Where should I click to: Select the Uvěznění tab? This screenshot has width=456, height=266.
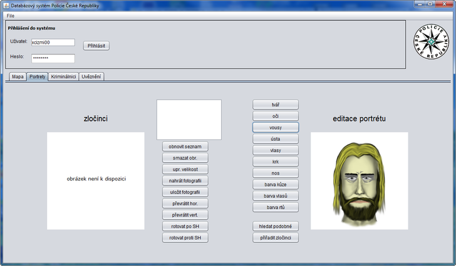click(91, 77)
